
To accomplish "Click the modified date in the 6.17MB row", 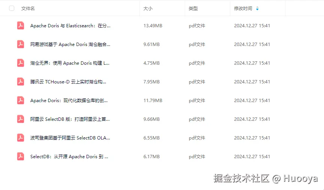I will point(252,157).
